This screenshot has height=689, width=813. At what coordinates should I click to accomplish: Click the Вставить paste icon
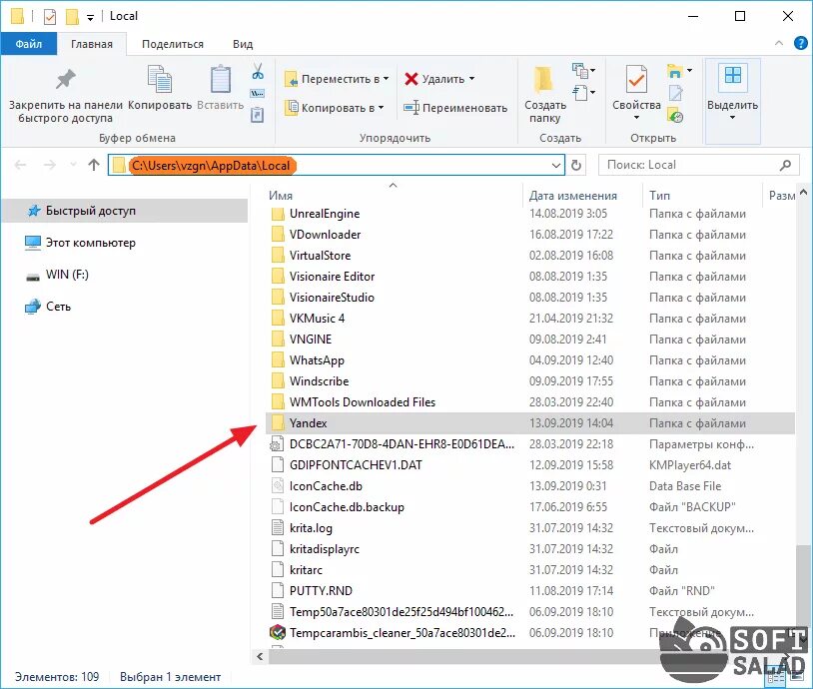[x=221, y=79]
